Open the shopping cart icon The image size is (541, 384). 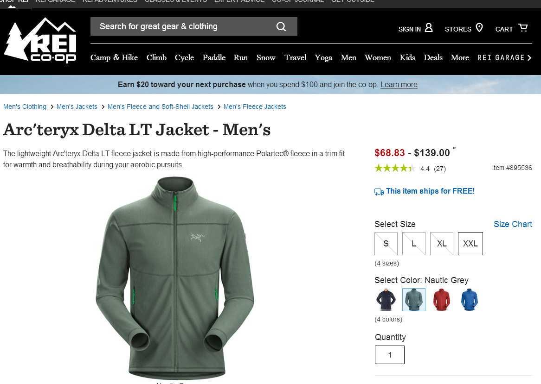(x=523, y=27)
